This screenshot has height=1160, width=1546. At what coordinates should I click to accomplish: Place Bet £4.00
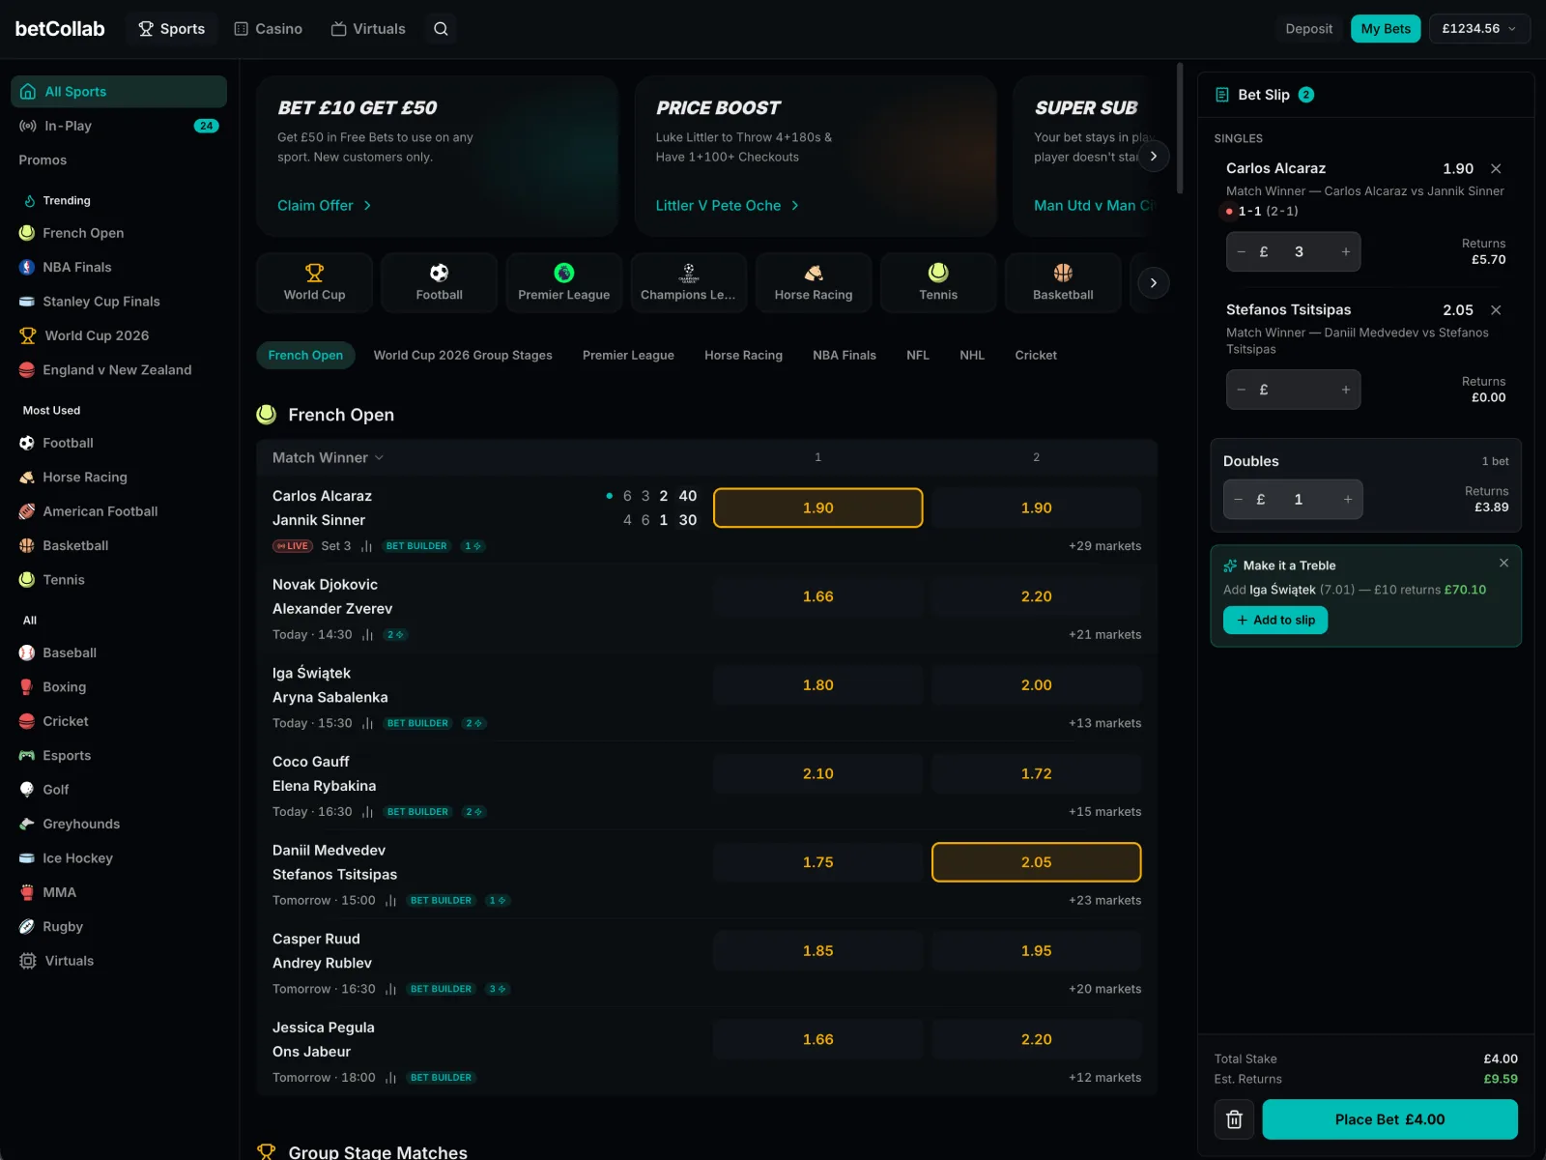(x=1389, y=1119)
